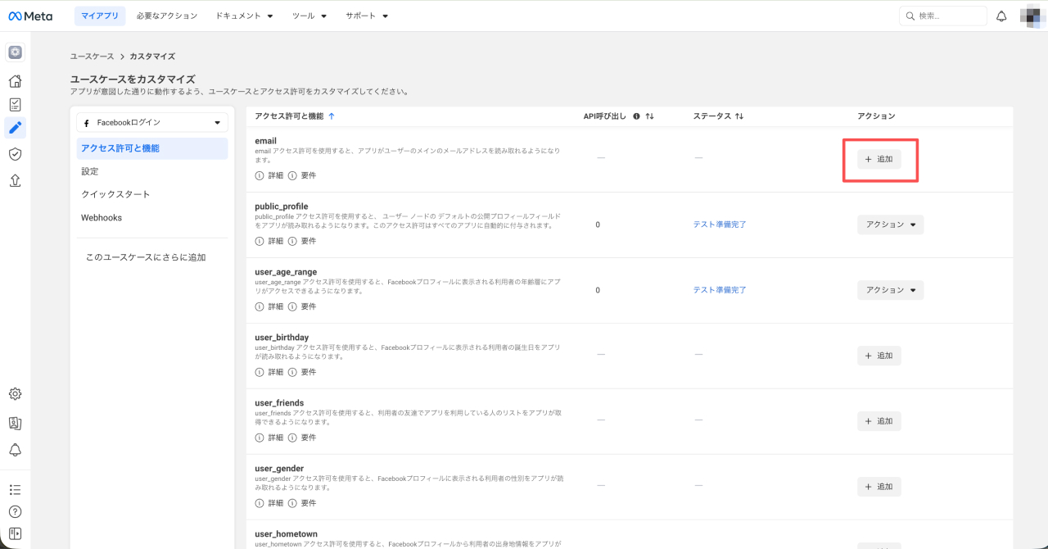Click the help question mark icon in sidebar
The width and height of the screenshot is (1048, 549).
pyautogui.click(x=15, y=511)
